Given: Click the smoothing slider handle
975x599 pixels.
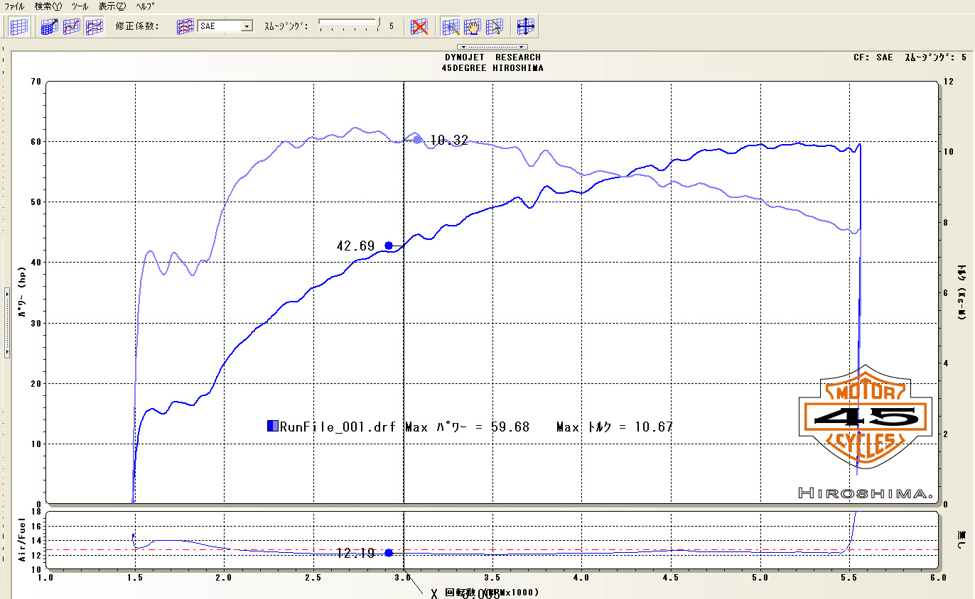Looking at the screenshot, I should [x=378, y=23].
